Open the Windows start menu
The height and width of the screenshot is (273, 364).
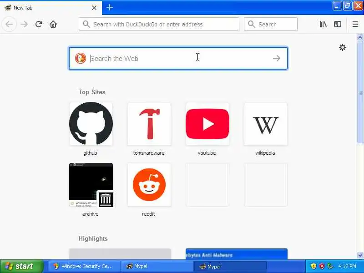pos(21,266)
